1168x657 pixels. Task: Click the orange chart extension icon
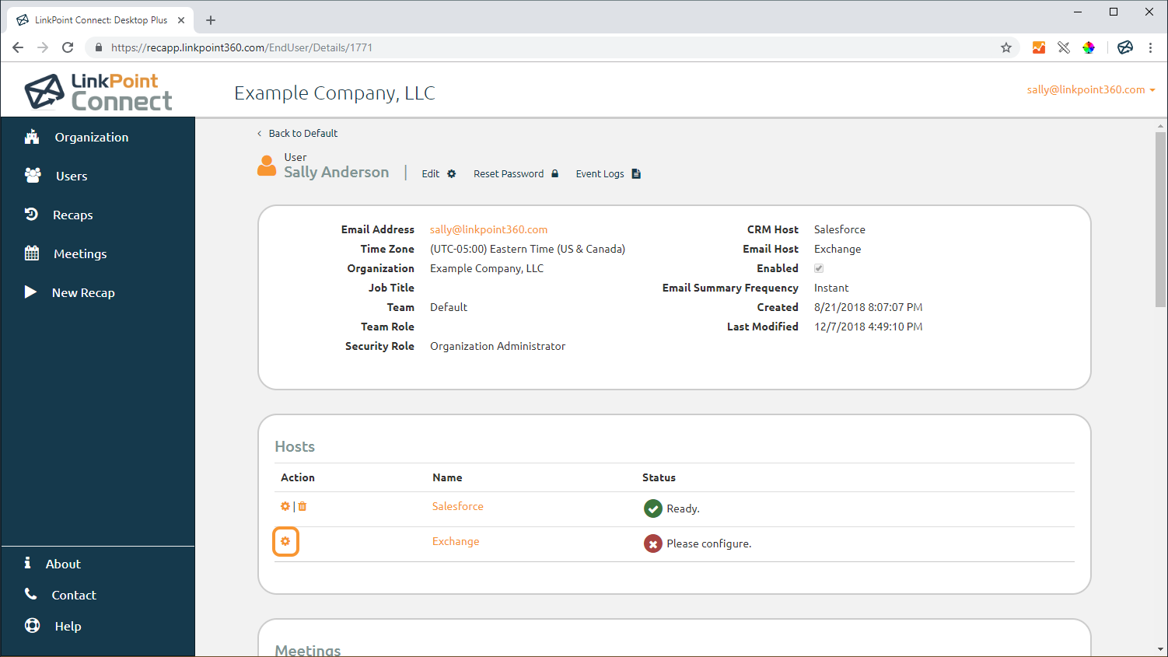(1039, 47)
